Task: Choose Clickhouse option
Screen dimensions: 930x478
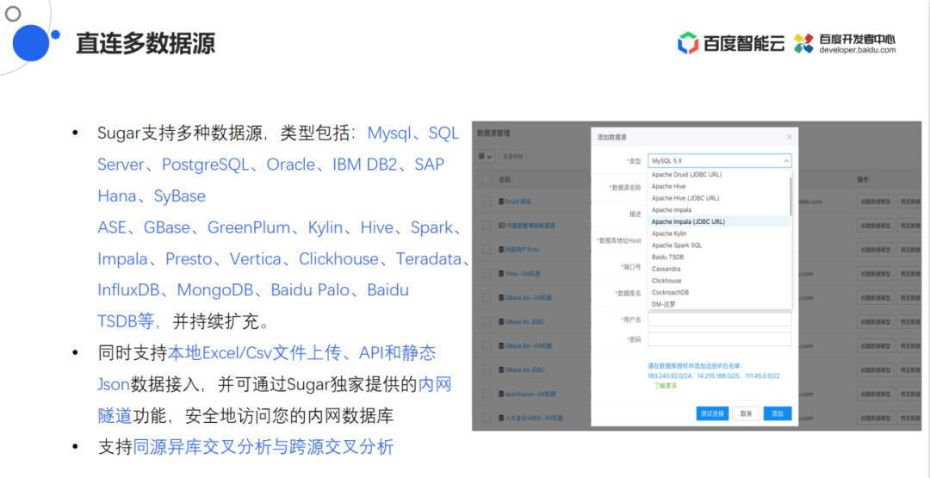Action: tap(719, 281)
